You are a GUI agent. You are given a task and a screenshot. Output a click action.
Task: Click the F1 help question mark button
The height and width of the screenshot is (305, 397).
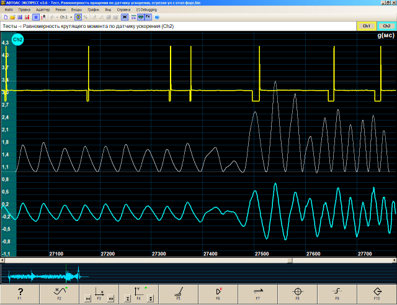(20, 293)
